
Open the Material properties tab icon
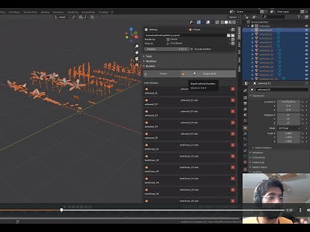tap(245, 162)
